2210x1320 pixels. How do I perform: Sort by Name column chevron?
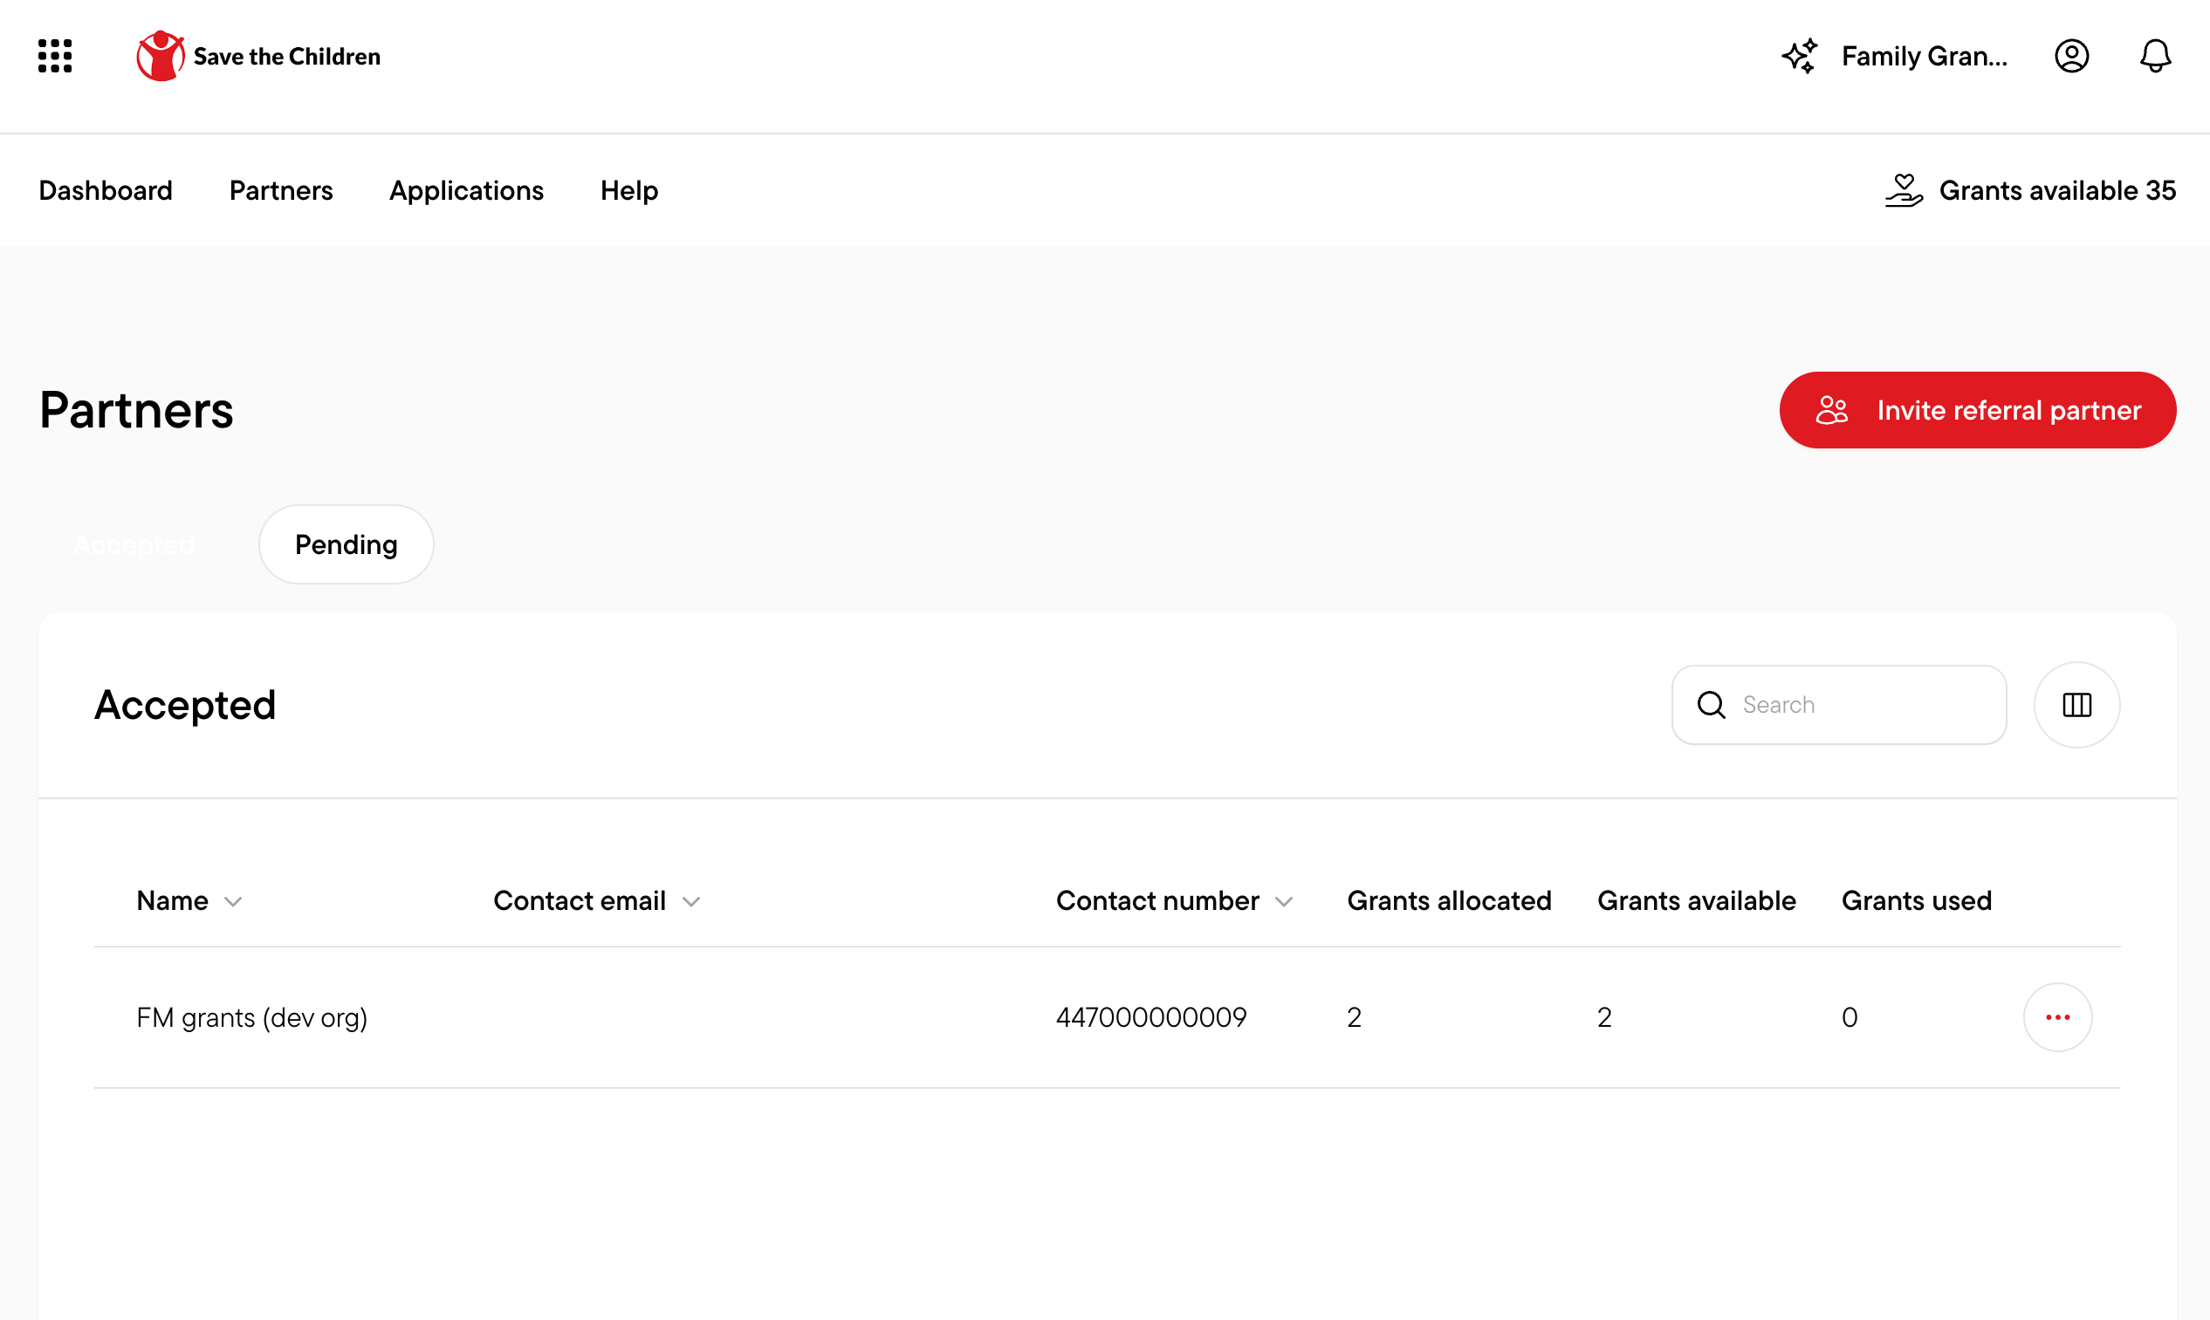pos(233,902)
